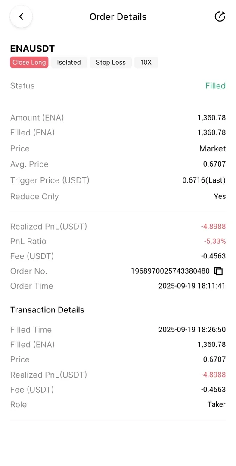Select the ENAUSDT pair title
236x466 pixels.
(x=33, y=49)
